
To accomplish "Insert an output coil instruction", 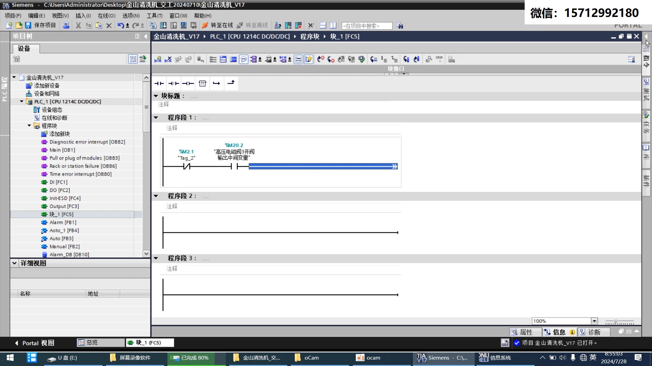I will pos(188,83).
